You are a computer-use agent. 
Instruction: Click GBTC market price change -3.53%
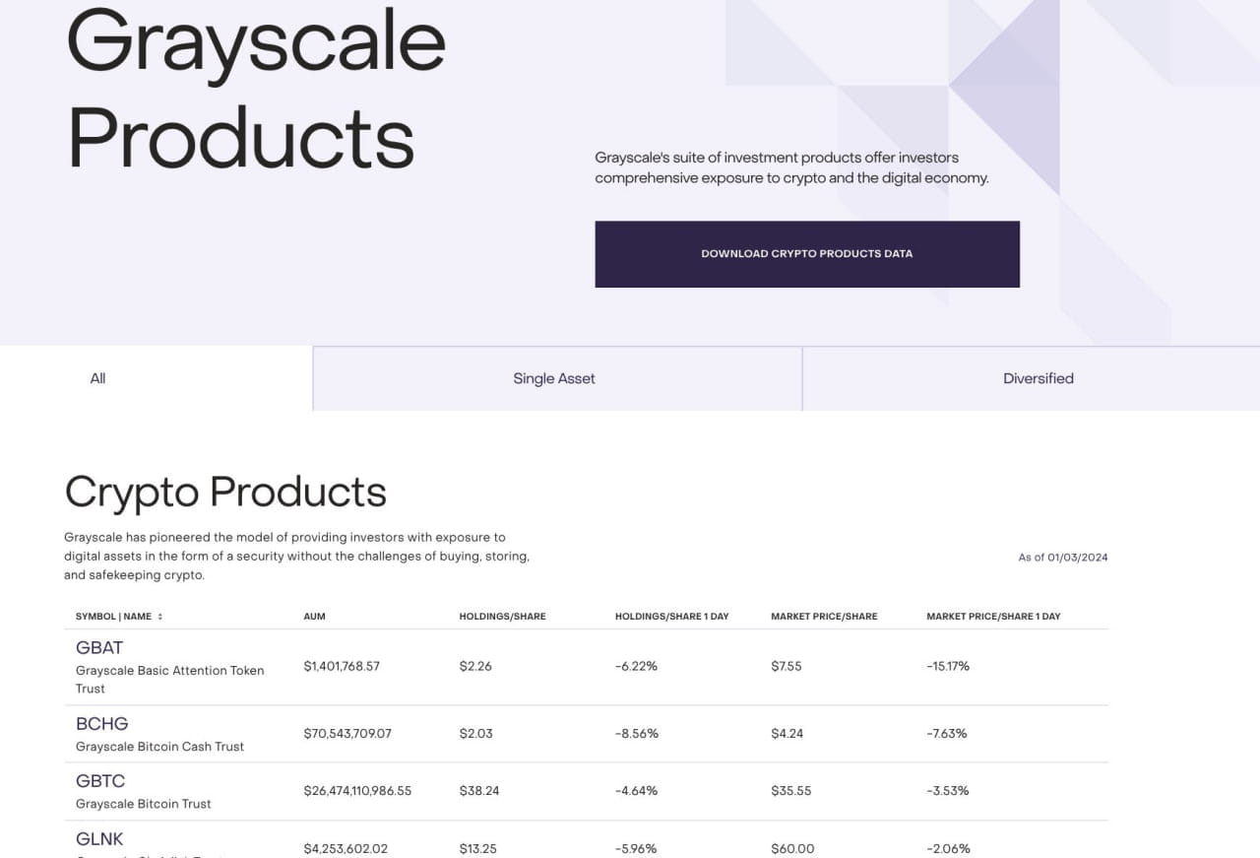(x=948, y=791)
